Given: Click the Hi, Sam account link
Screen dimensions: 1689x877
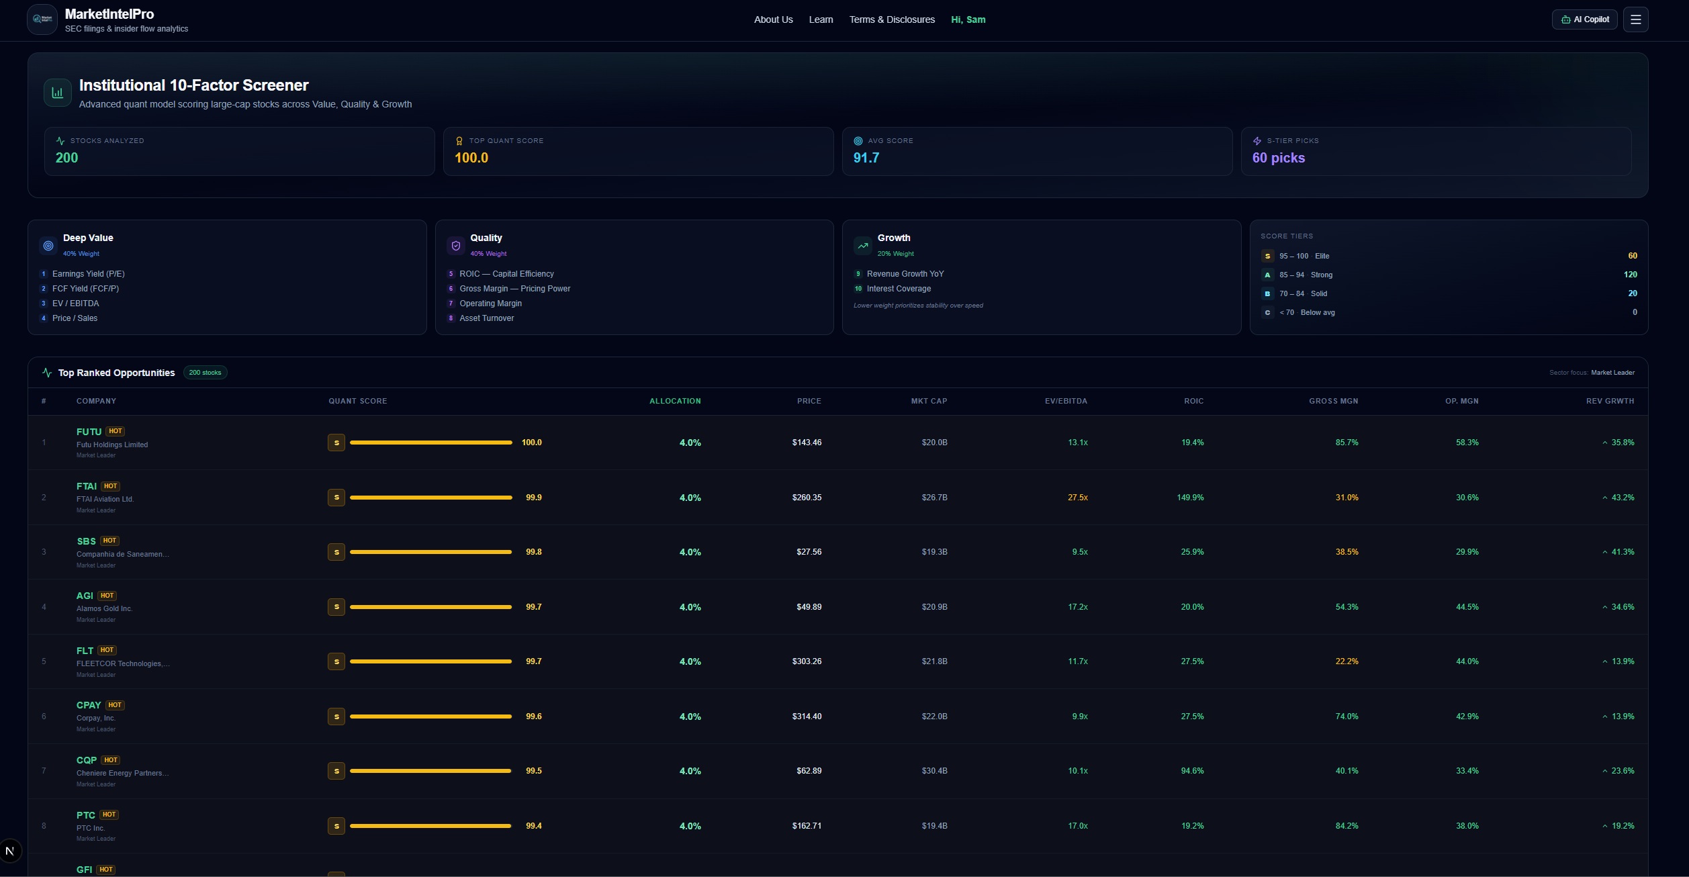Looking at the screenshot, I should pos(968,19).
